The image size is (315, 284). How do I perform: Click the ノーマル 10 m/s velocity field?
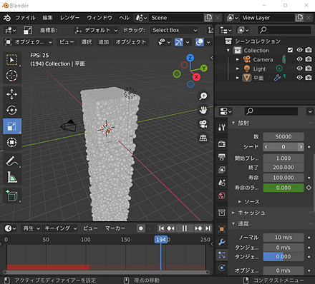click(283, 238)
